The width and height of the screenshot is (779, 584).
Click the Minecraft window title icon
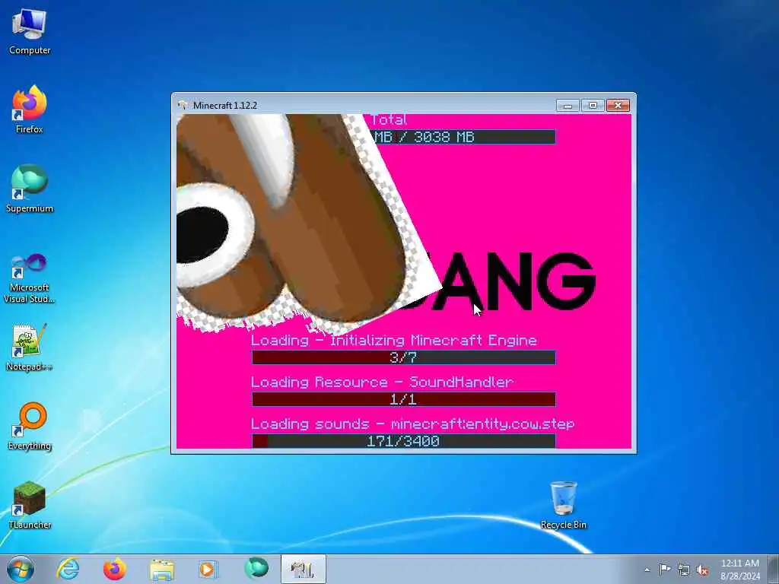tap(183, 105)
